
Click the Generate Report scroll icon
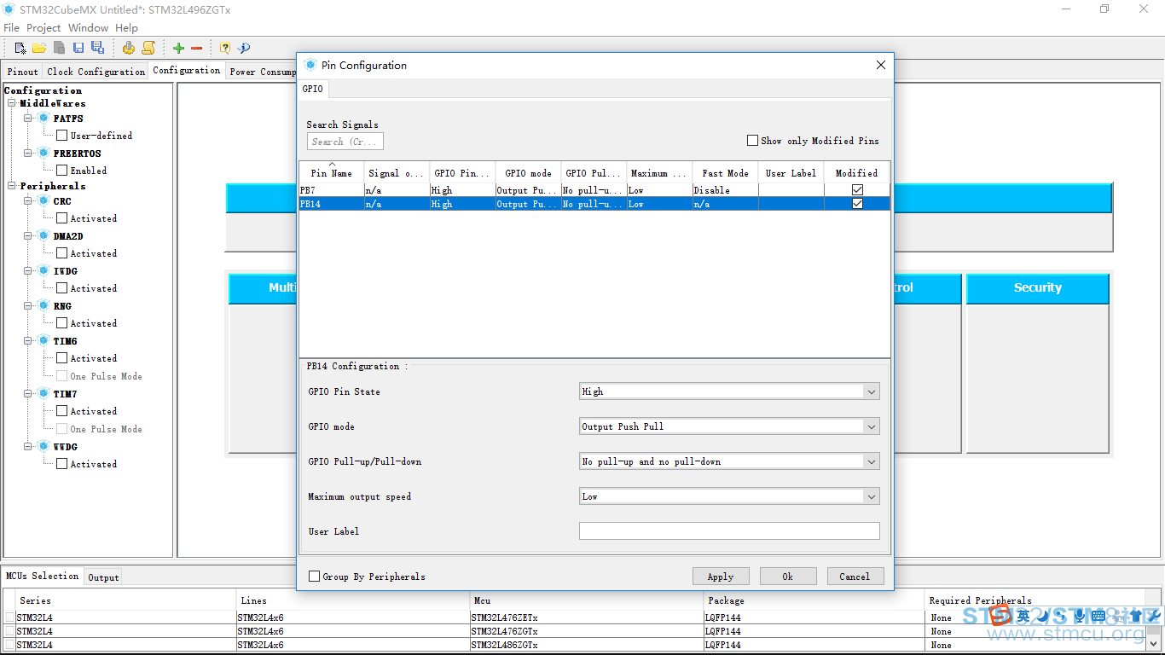[148, 48]
